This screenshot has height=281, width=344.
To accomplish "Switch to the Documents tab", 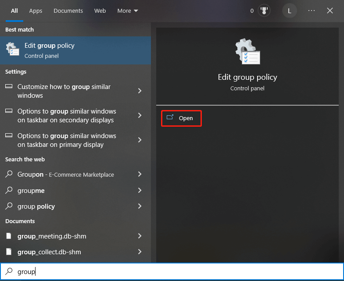I will (x=68, y=11).
